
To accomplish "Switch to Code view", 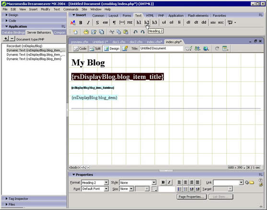I will 80,49.
